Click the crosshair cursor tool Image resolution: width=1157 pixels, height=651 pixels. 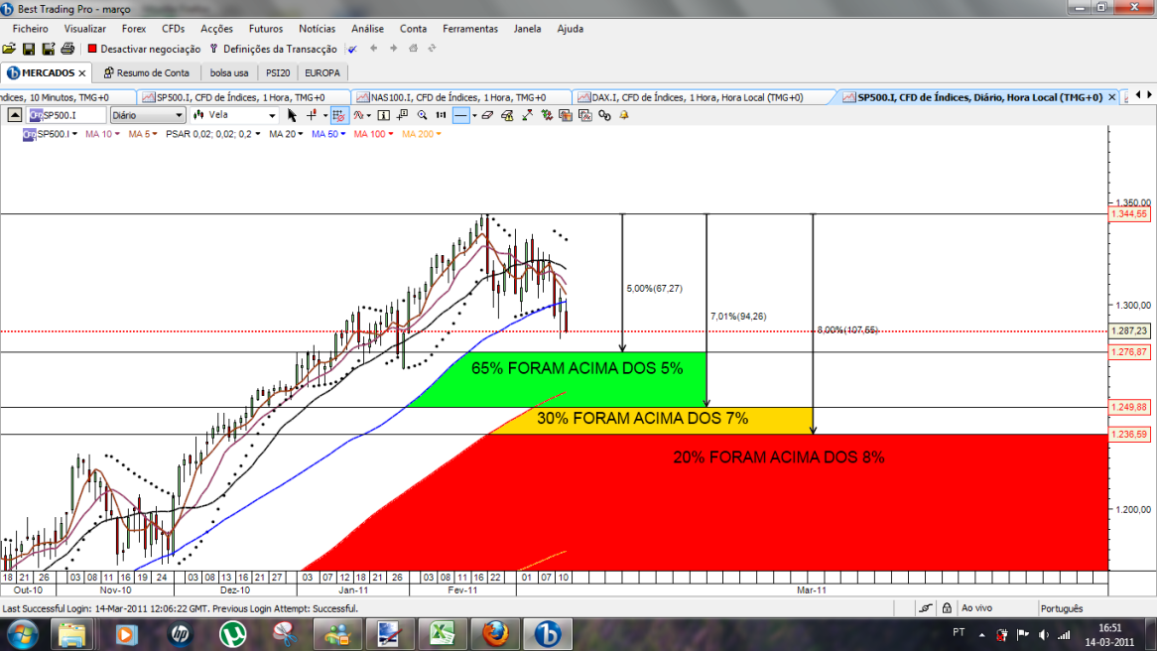312,115
